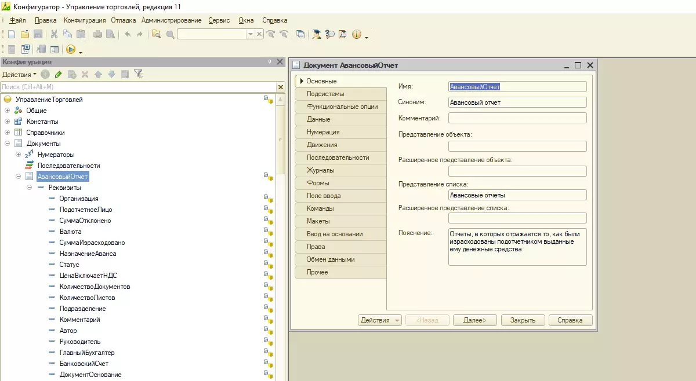
Task: Select the ПодотчетноеЛицо attribute in tree
Action: pos(85,210)
